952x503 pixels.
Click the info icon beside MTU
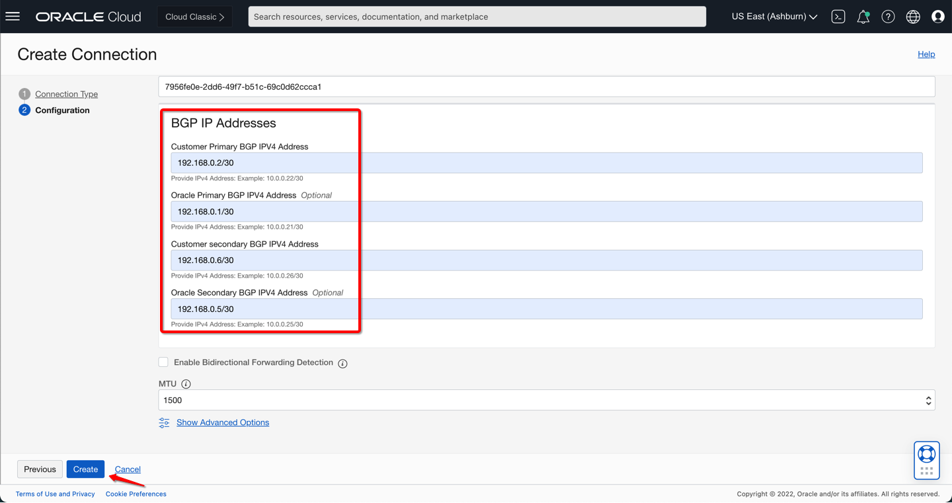pos(186,384)
